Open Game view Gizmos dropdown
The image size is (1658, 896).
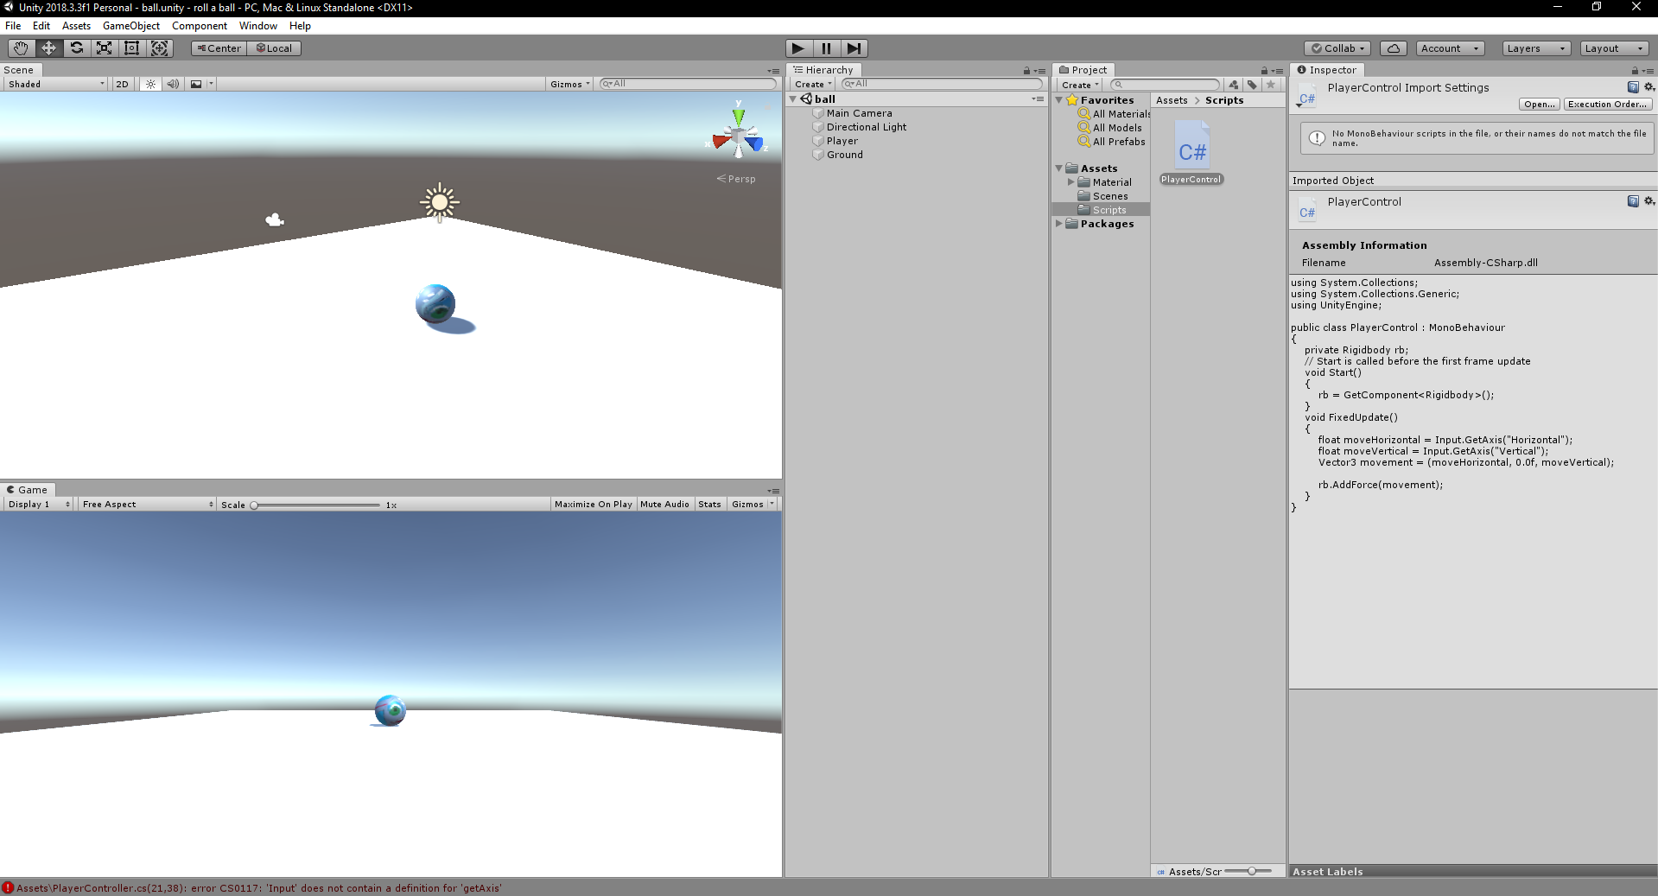[753, 505]
